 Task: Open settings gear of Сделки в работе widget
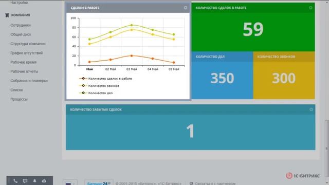click(186, 8)
